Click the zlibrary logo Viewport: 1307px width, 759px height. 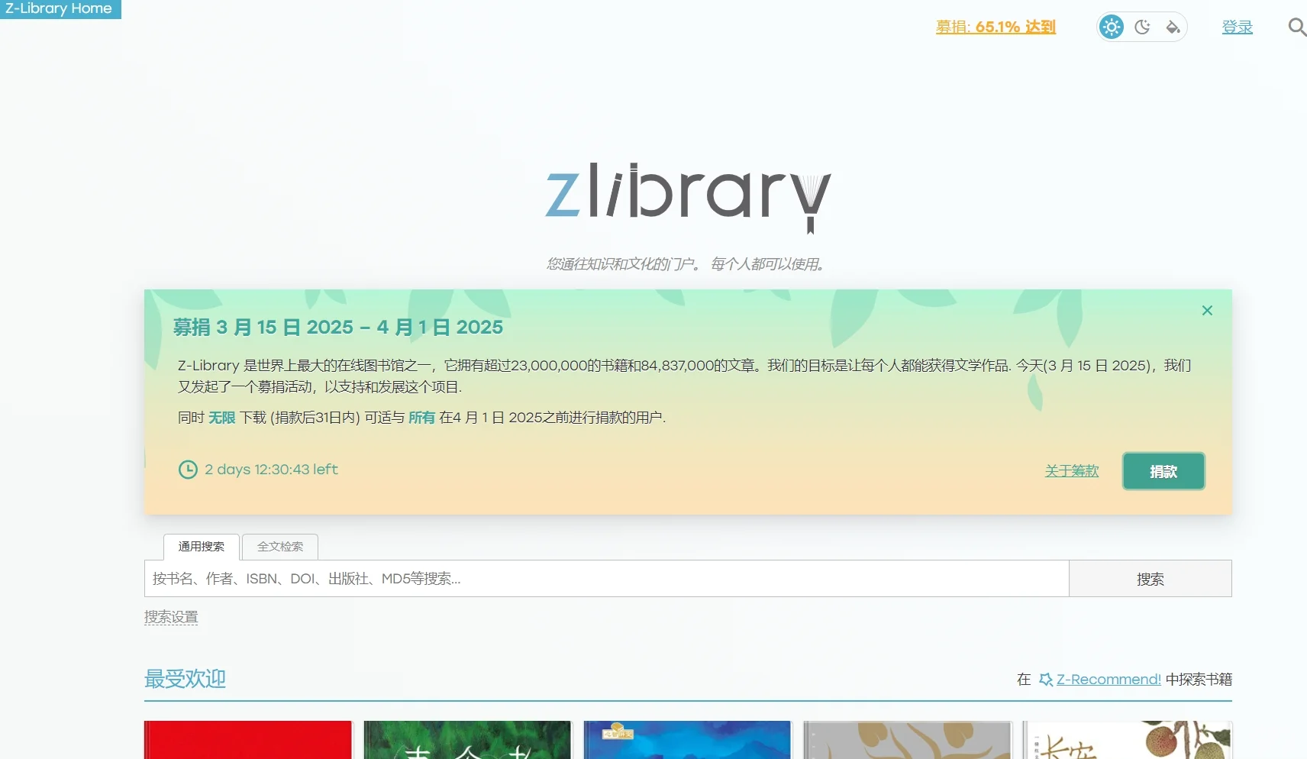point(688,197)
